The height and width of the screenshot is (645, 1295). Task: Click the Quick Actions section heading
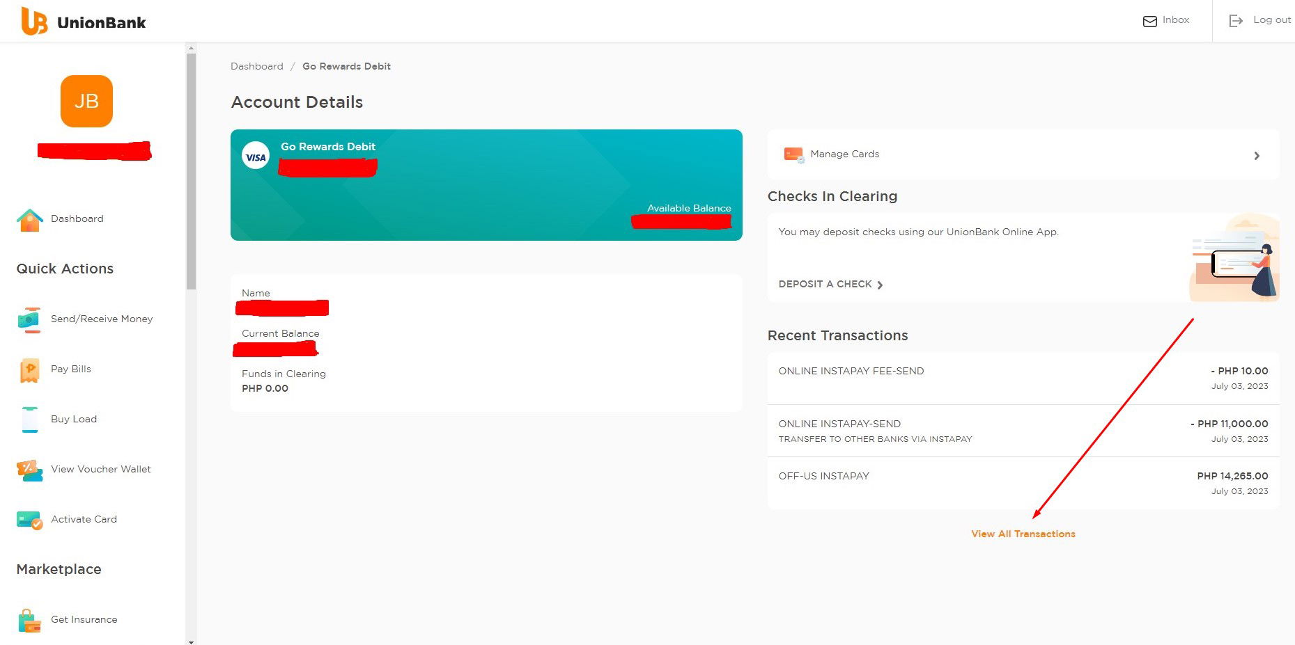pos(65,269)
